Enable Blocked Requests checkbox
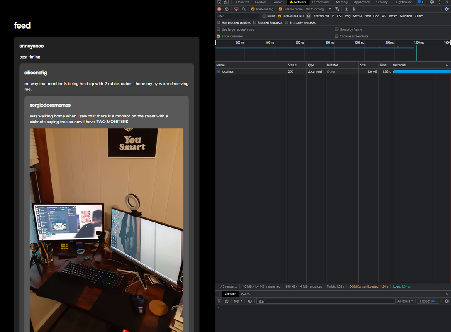Screen dimensions: 451x332 (x=255, y=22)
